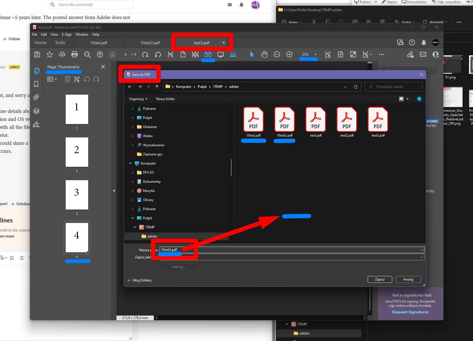
Task: Open Attachments paperclip panel in sidebar
Action: 36,97
